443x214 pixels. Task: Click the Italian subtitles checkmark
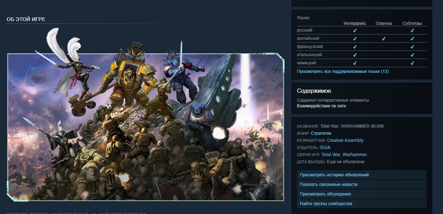412,55
